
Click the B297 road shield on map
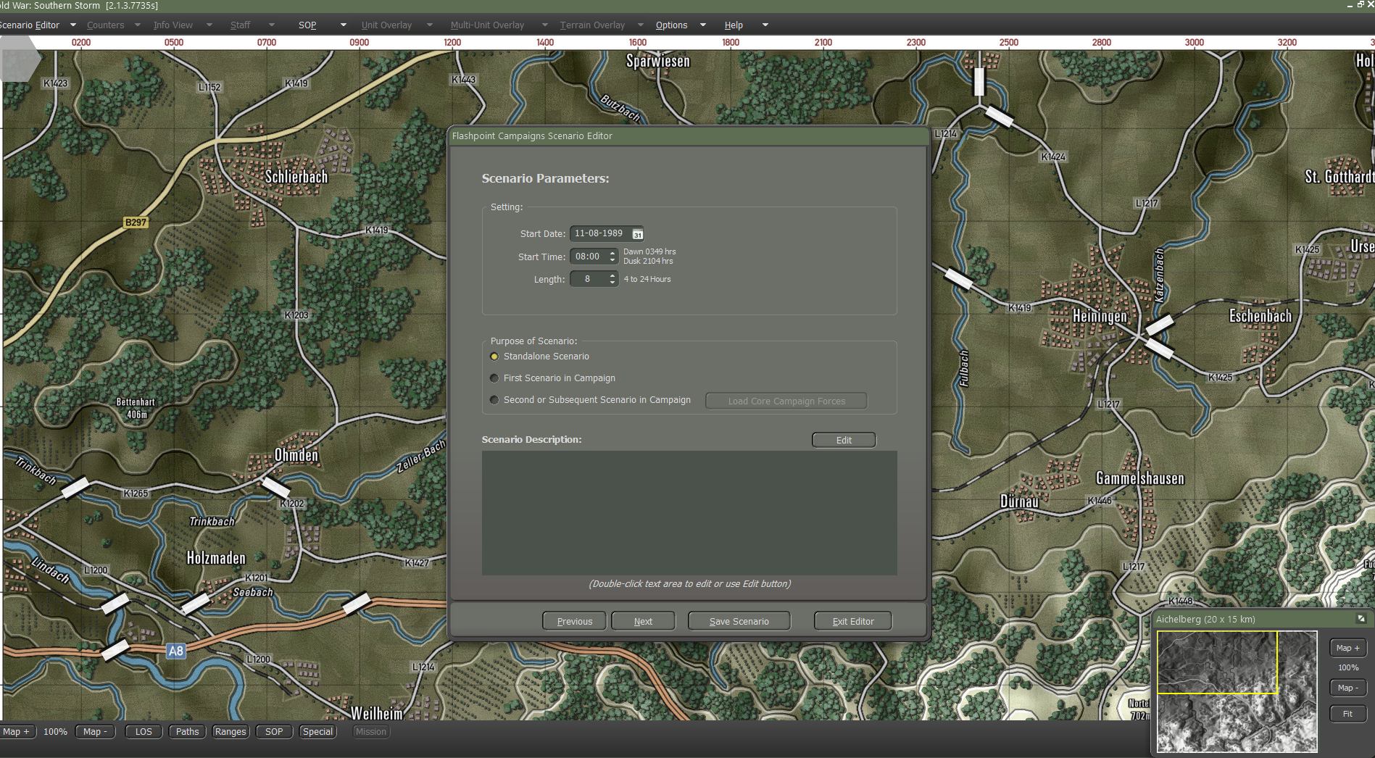(x=136, y=222)
